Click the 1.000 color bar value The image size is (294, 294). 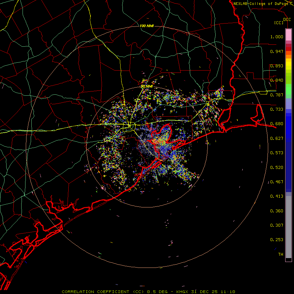tap(277, 37)
